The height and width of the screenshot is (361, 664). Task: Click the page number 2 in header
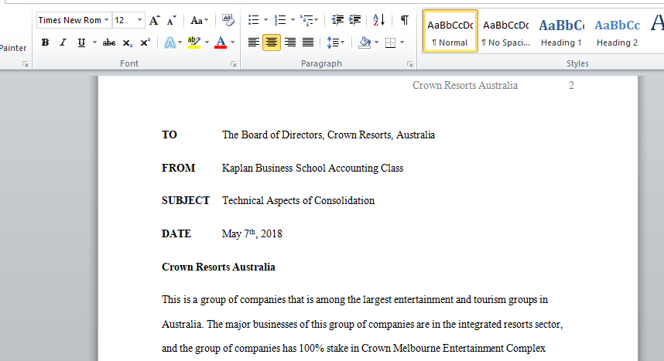point(571,86)
